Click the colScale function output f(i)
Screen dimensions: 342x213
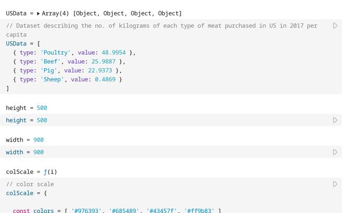click(x=50, y=172)
